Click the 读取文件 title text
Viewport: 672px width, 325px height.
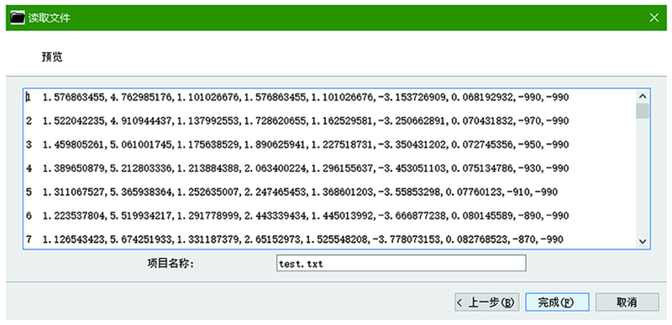50,18
